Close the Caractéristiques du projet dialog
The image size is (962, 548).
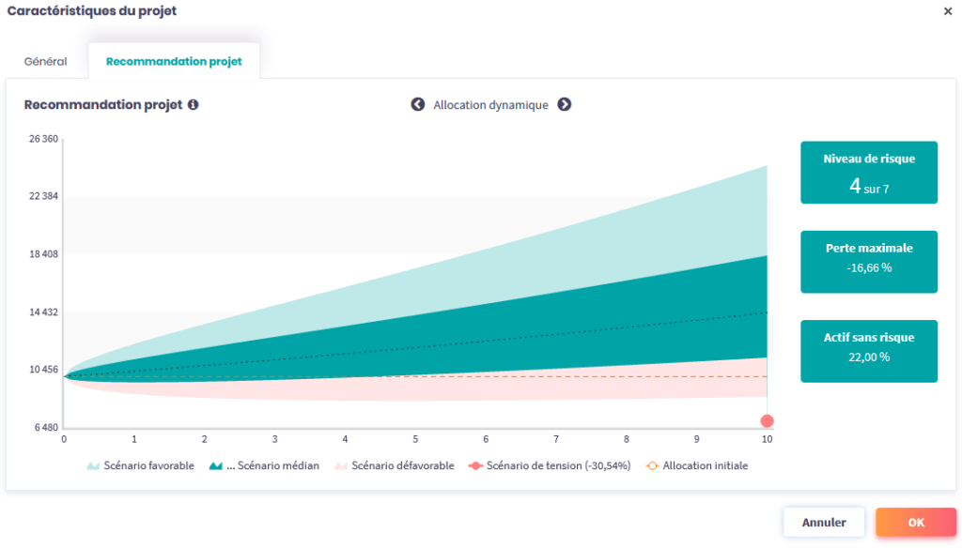click(947, 11)
